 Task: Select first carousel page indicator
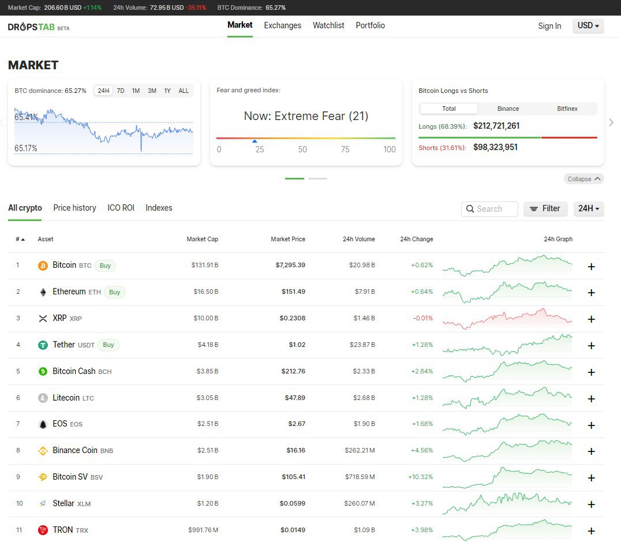click(295, 179)
